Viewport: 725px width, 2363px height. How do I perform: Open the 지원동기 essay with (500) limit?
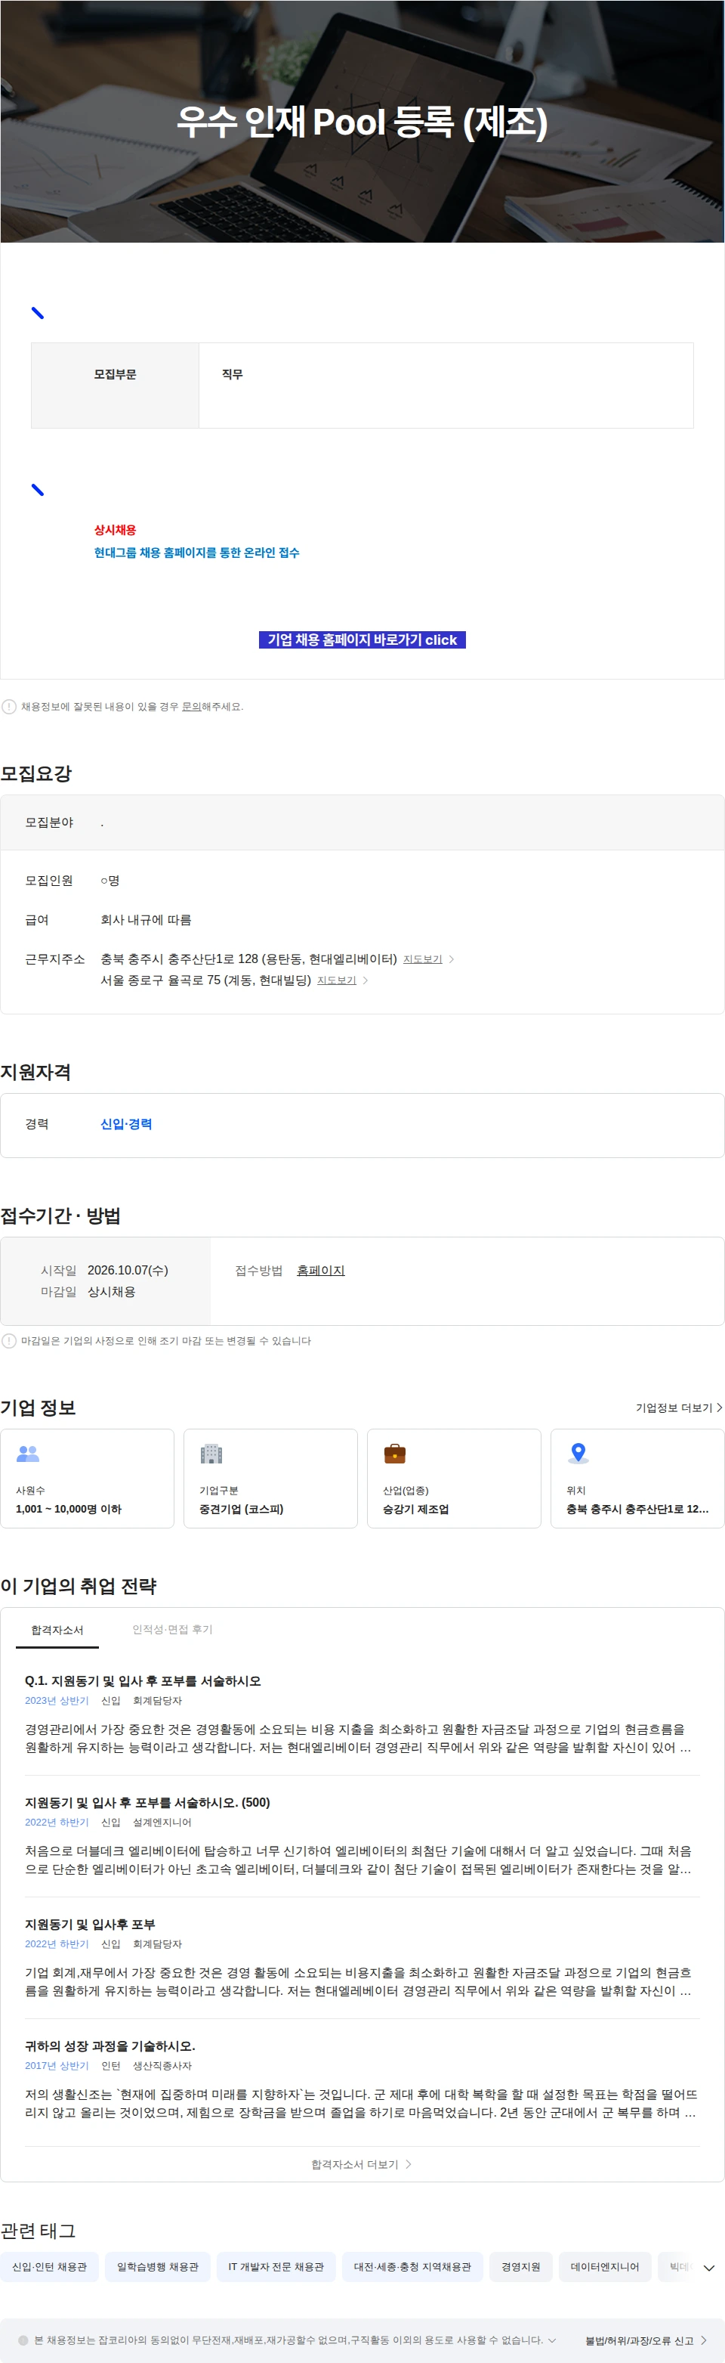click(147, 1803)
